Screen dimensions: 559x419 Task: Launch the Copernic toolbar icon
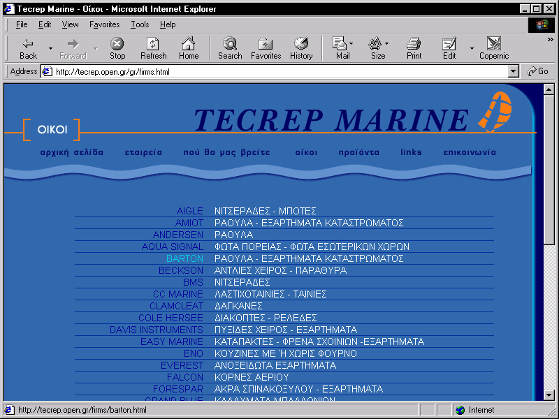pyautogui.click(x=494, y=43)
